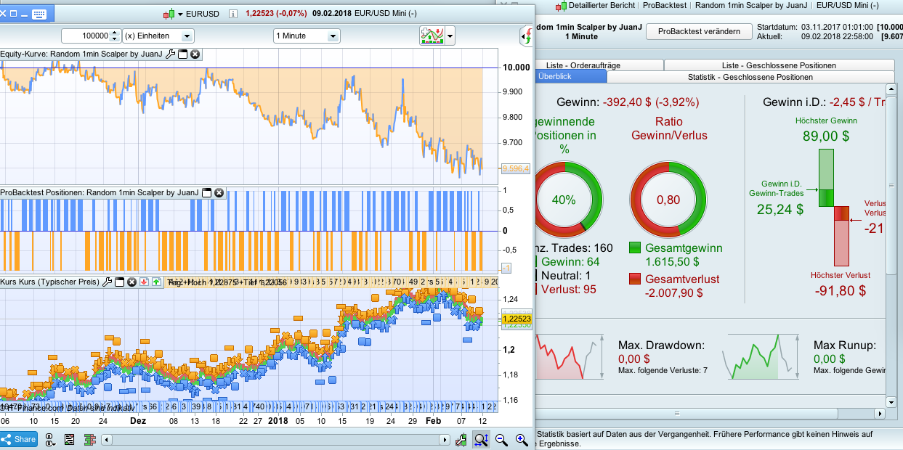Open on-screen keyboard icon in title bar
Screen dimensions: 903x450
point(39,13)
